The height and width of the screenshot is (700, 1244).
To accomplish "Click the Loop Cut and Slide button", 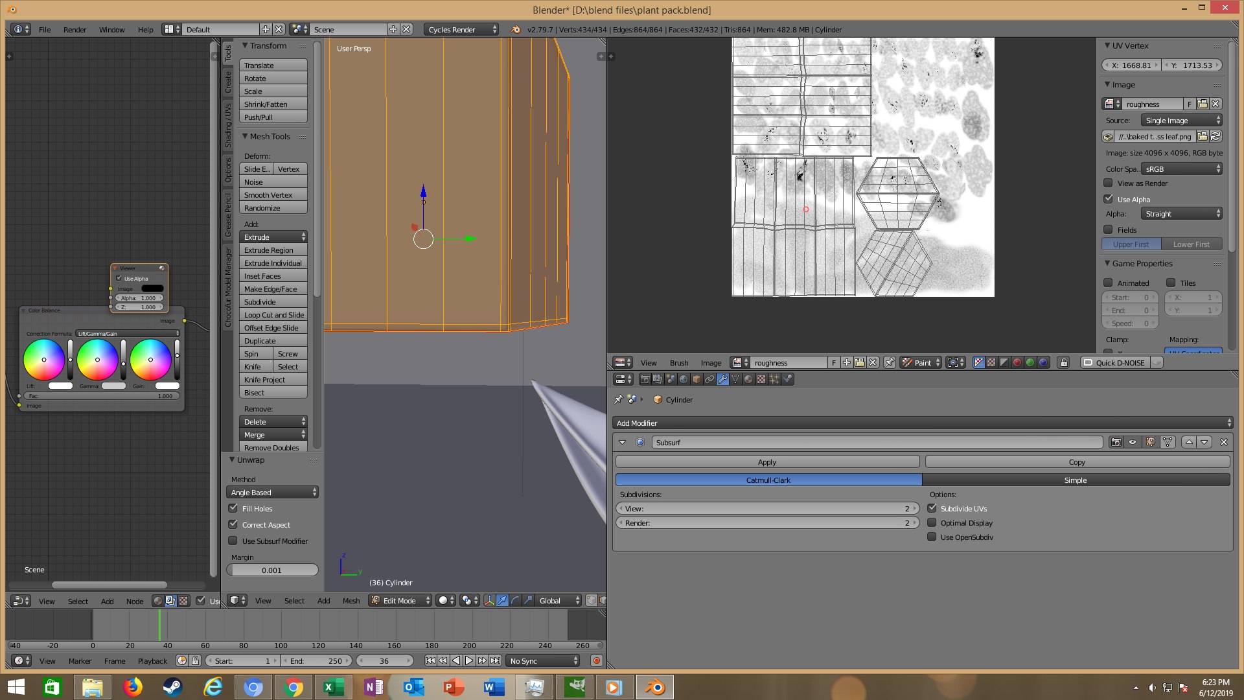I will coord(273,315).
